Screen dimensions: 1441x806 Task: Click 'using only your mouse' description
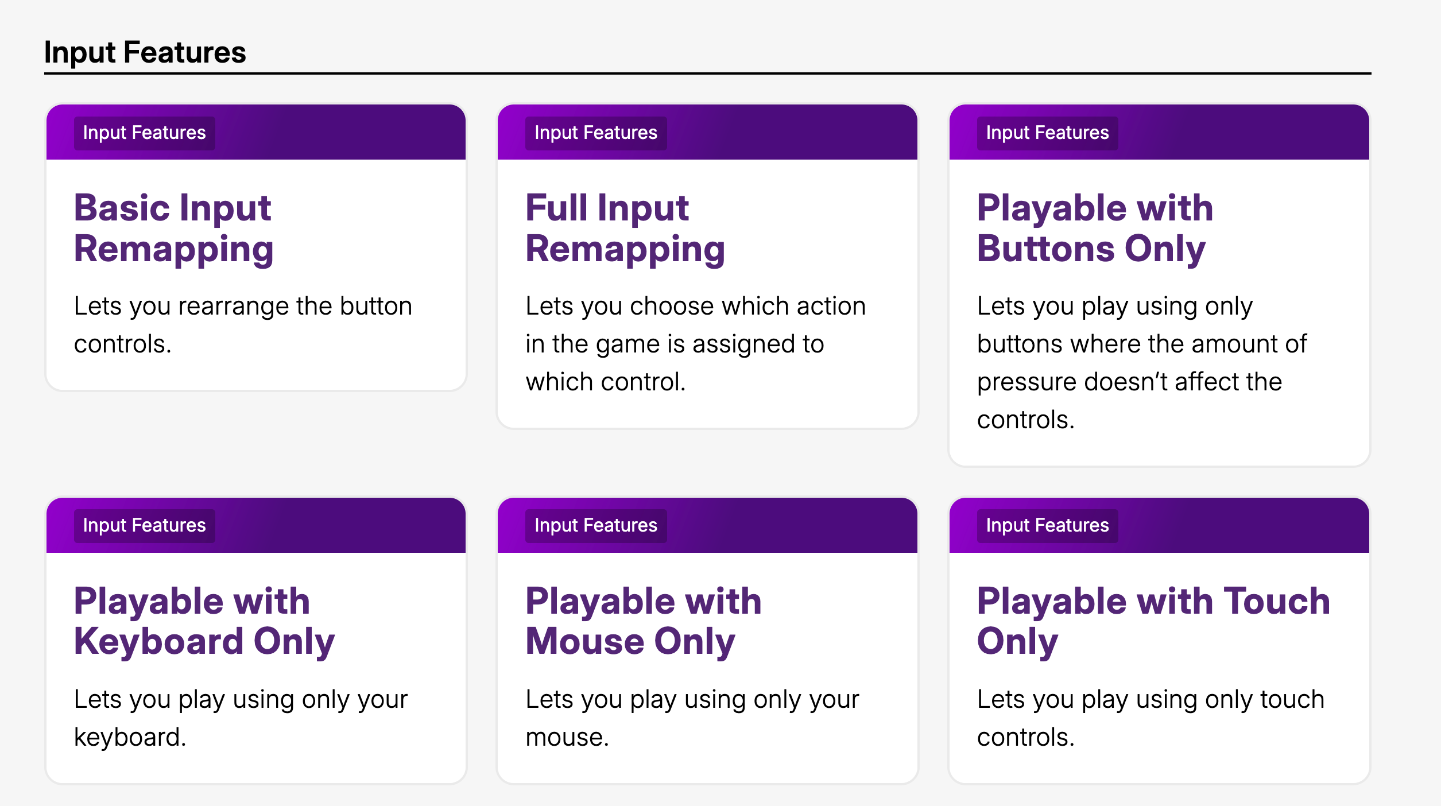tap(692, 718)
